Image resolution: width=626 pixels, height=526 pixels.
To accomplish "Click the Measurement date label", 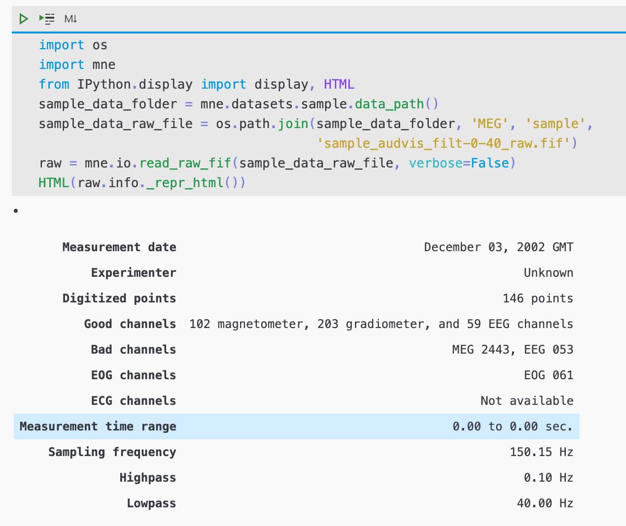I will 119,247.
